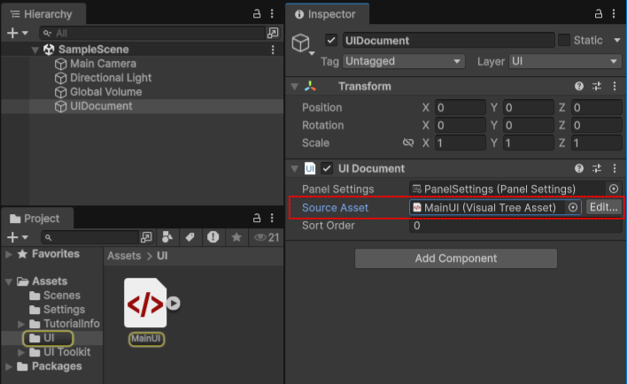Enable the Static checkbox
The image size is (627, 384).
[x=563, y=41]
